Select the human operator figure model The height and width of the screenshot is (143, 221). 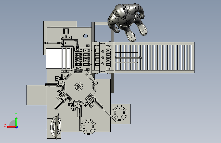coord(127,22)
